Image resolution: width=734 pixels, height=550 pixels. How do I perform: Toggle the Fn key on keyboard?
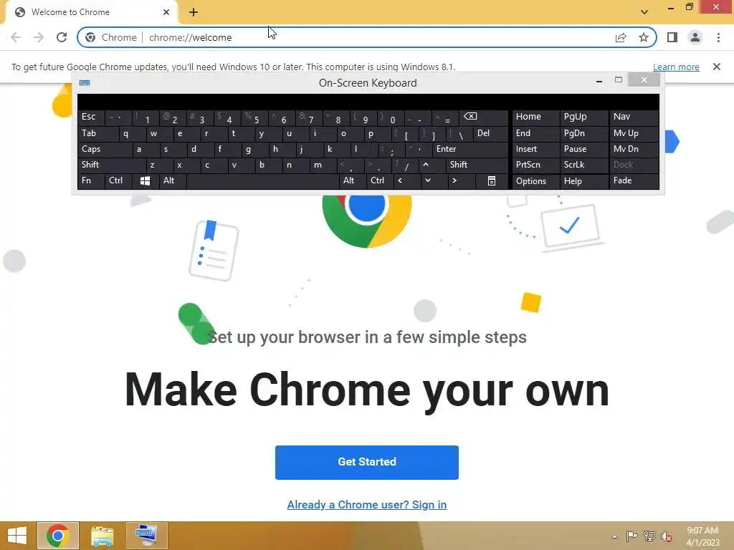[91, 180]
